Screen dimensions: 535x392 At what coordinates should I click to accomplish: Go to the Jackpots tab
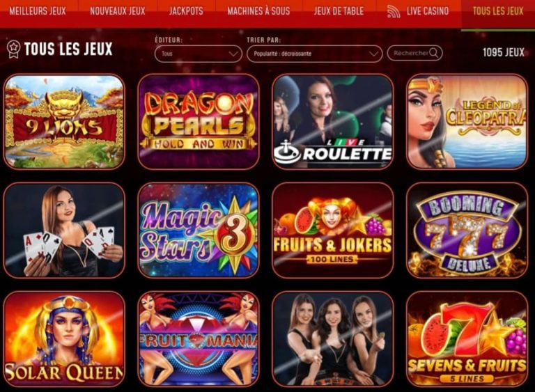click(x=186, y=11)
